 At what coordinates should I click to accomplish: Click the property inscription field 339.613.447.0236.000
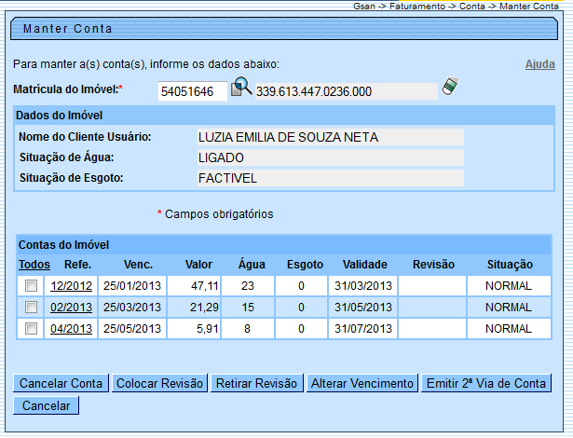click(345, 91)
